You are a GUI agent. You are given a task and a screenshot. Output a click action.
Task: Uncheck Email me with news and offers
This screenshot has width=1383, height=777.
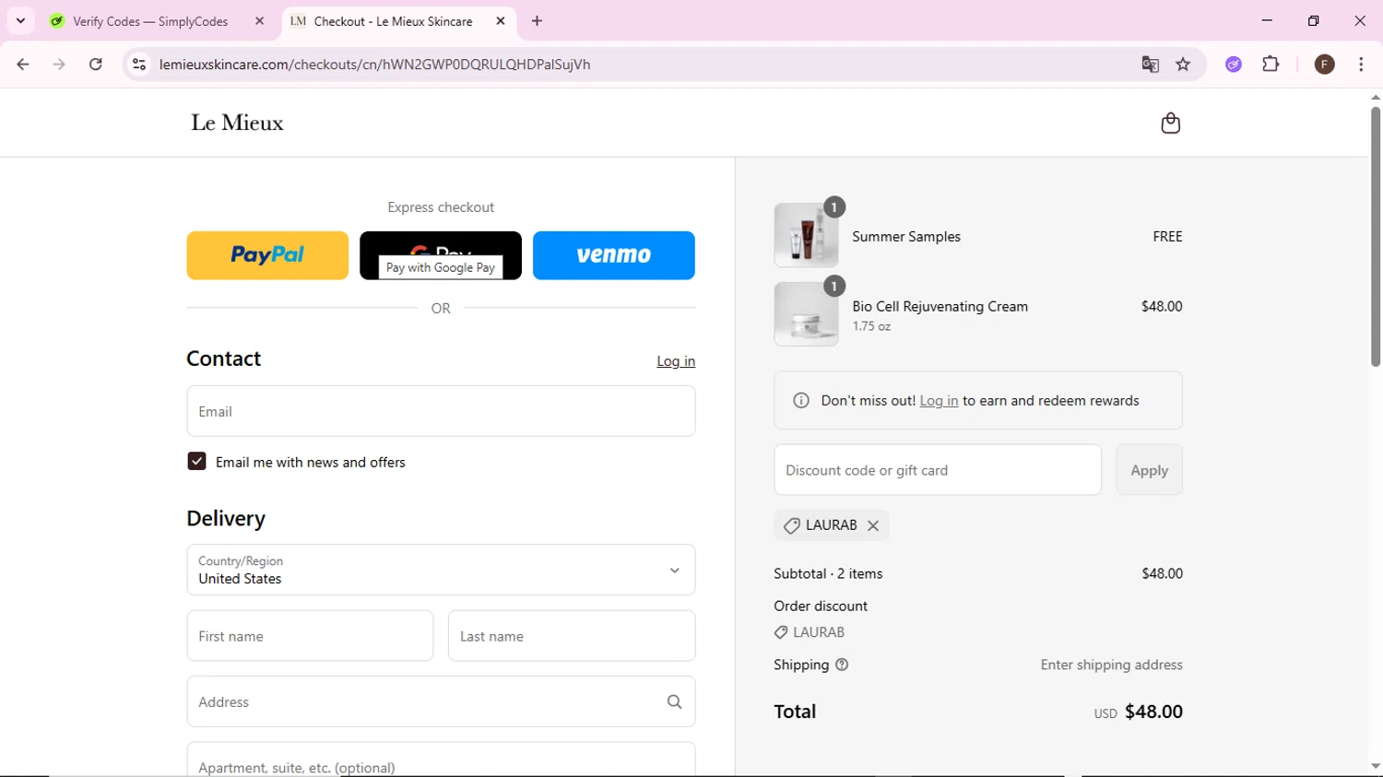[196, 462]
